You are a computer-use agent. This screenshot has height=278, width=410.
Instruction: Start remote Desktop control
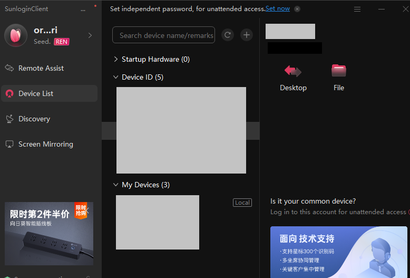(x=293, y=78)
